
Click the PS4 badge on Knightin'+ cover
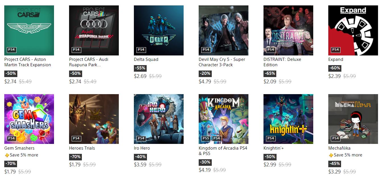271,138
